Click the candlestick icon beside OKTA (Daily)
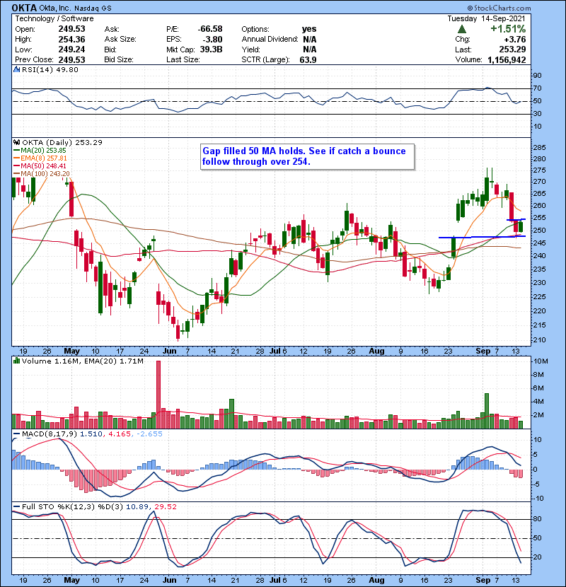The image size is (566, 587). (16, 142)
